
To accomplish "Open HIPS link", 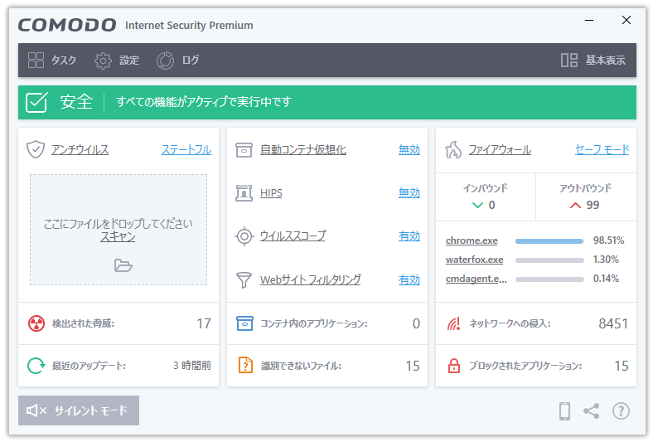I will click(271, 193).
